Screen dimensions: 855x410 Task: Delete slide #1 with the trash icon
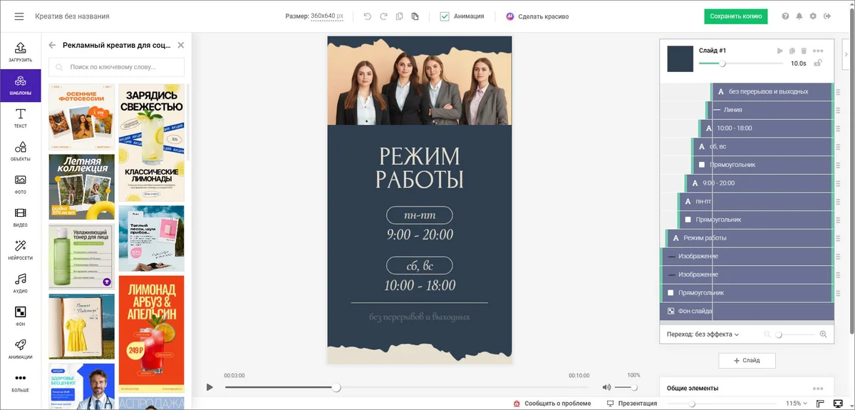(x=804, y=51)
